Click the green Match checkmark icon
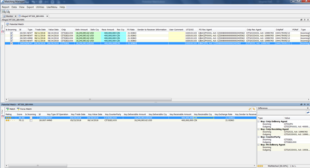This screenshot has height=168, width=310. click(x=8, y=109)
